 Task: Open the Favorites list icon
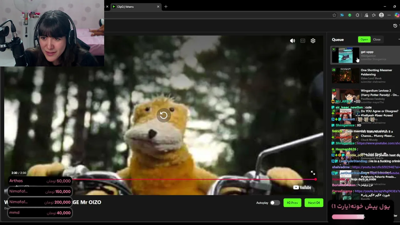click(374, 15)
